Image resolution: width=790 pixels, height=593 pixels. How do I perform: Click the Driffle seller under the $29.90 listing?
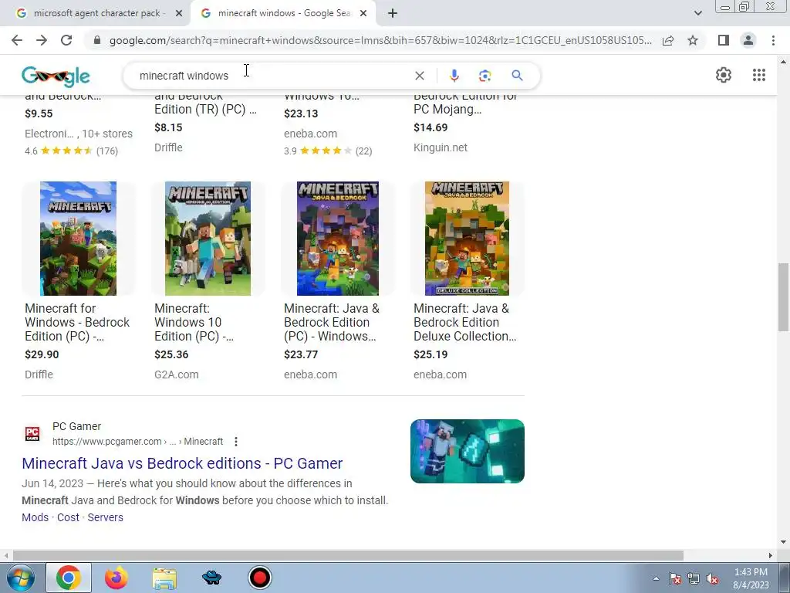click(x=39, y=374)
